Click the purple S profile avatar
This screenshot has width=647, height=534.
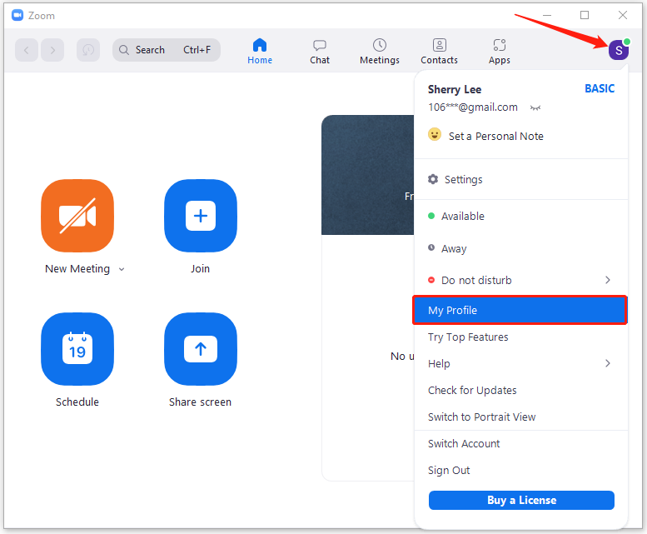pos(619,50)
